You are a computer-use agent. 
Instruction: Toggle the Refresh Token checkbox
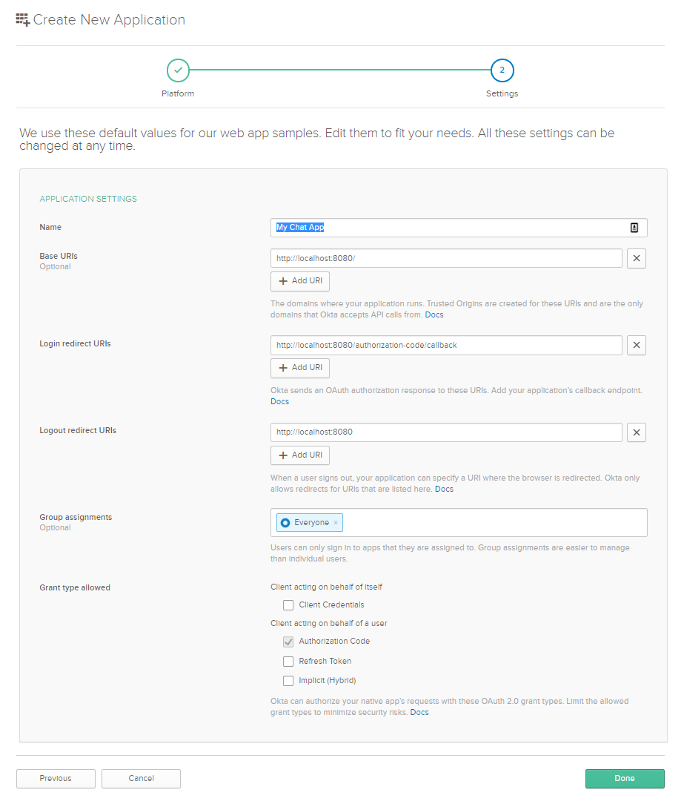pos(288,662)
